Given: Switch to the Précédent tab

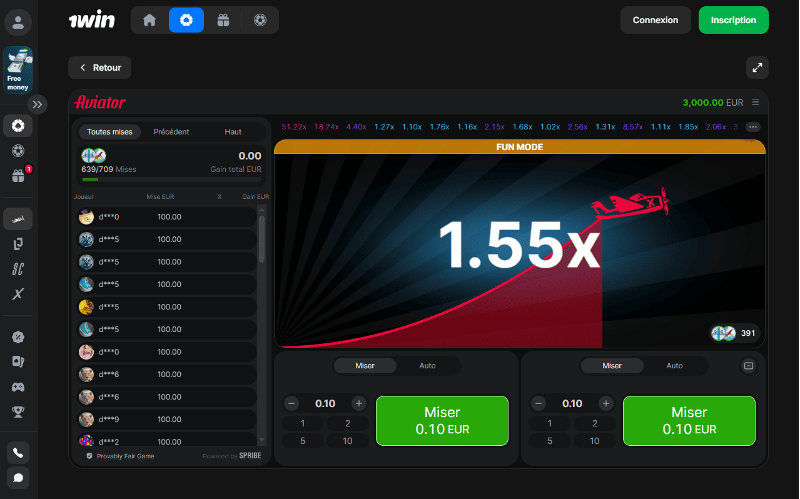Looking at the screenshot, I should click(171, 132).
